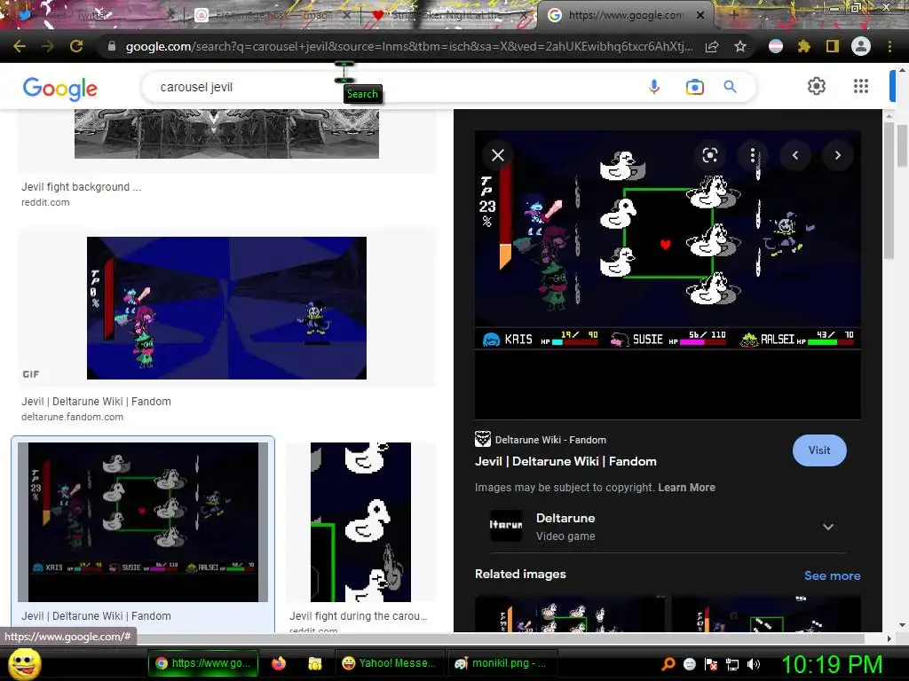Search by image with camera icon
The image size is (909, 681).
pyautogui.click(x=694, y=87)
